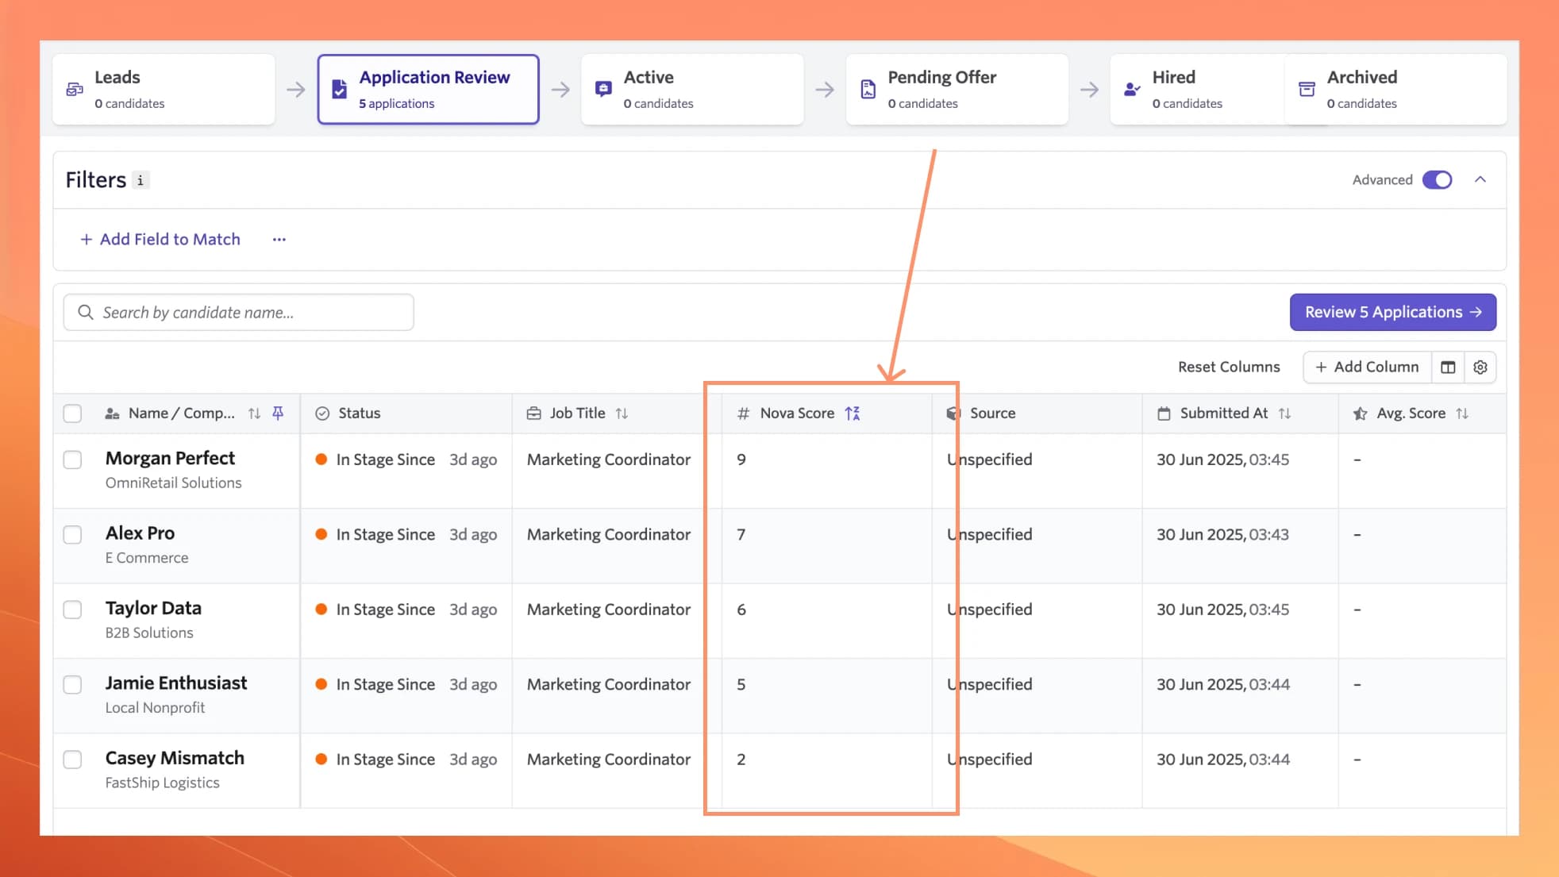1559x877 pixels.
Task: Sort by Avg. Score column arrows
Action: coord(1462,413)
